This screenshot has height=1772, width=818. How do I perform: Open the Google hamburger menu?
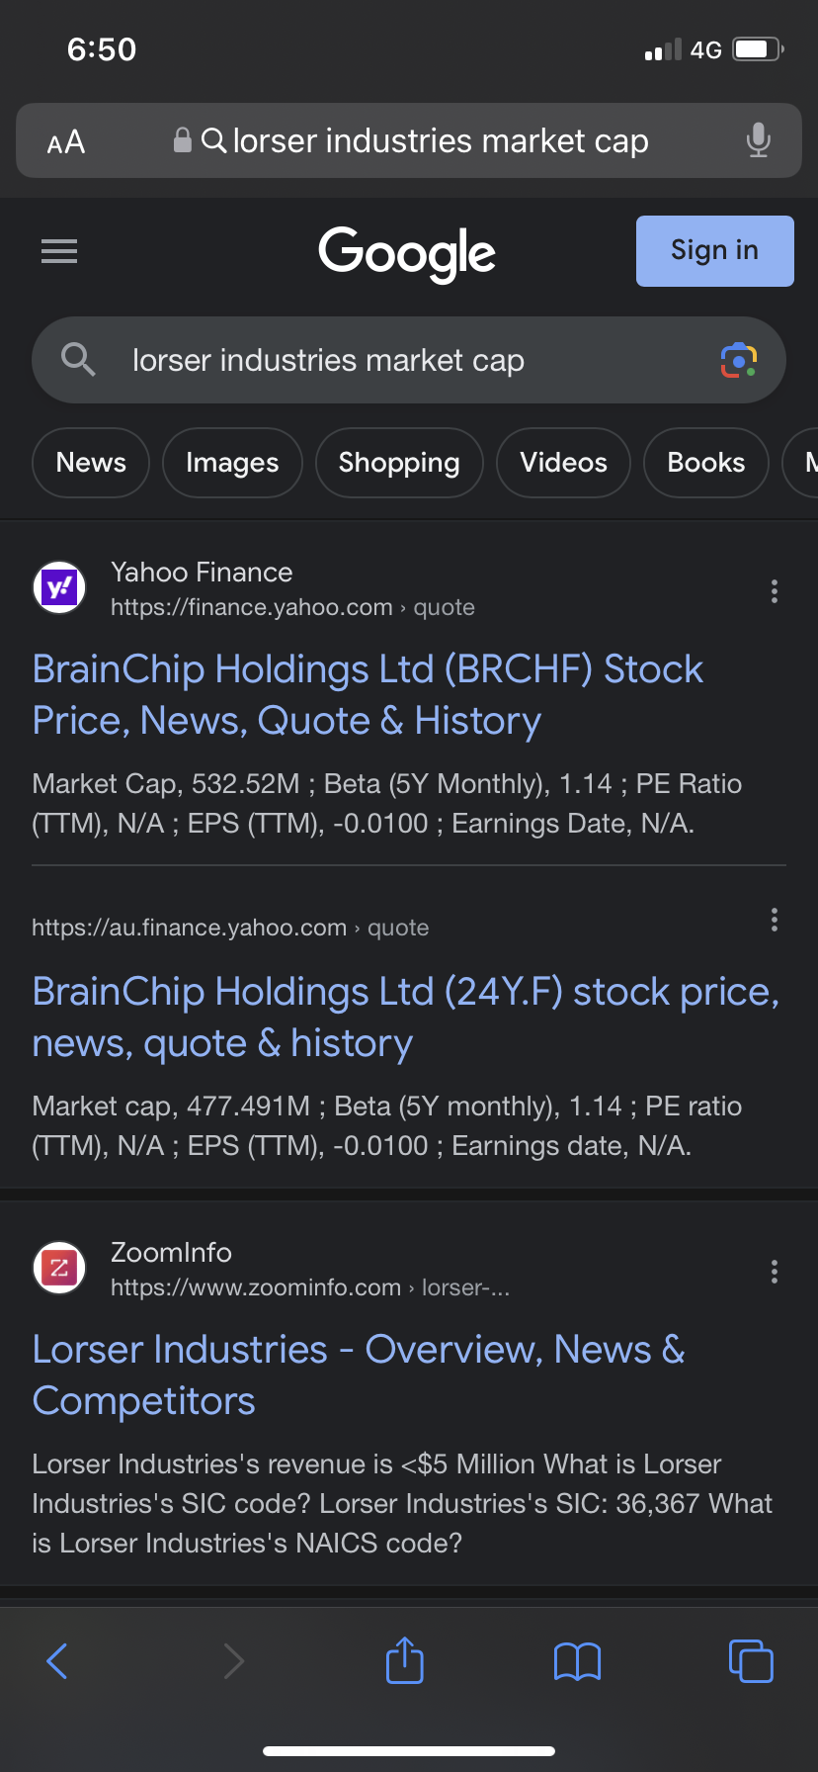pos(59,251)
